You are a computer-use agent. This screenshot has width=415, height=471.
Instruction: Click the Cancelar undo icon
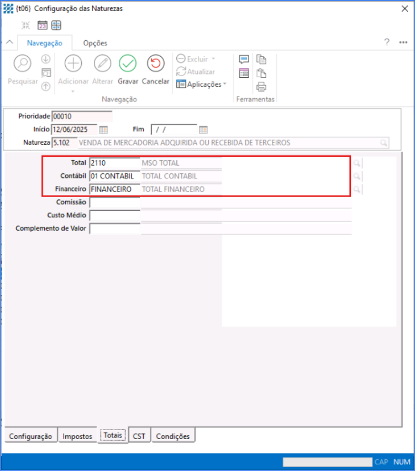pyautogui.click(x=155, y=63)
